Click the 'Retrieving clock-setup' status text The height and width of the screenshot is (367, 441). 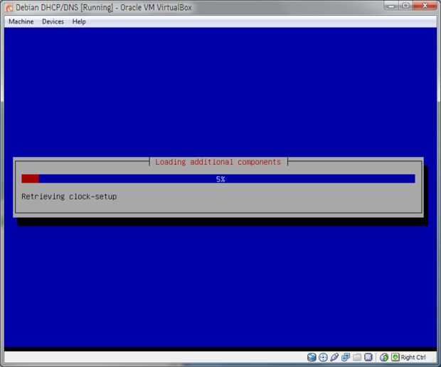pos(69,197)
